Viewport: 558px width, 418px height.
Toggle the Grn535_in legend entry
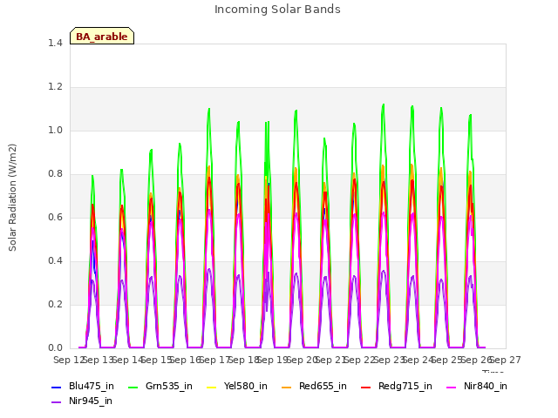tap(160, 387)
